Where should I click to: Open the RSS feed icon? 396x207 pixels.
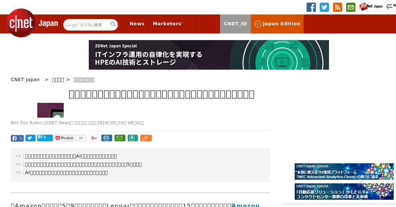[x=338, y=7]
